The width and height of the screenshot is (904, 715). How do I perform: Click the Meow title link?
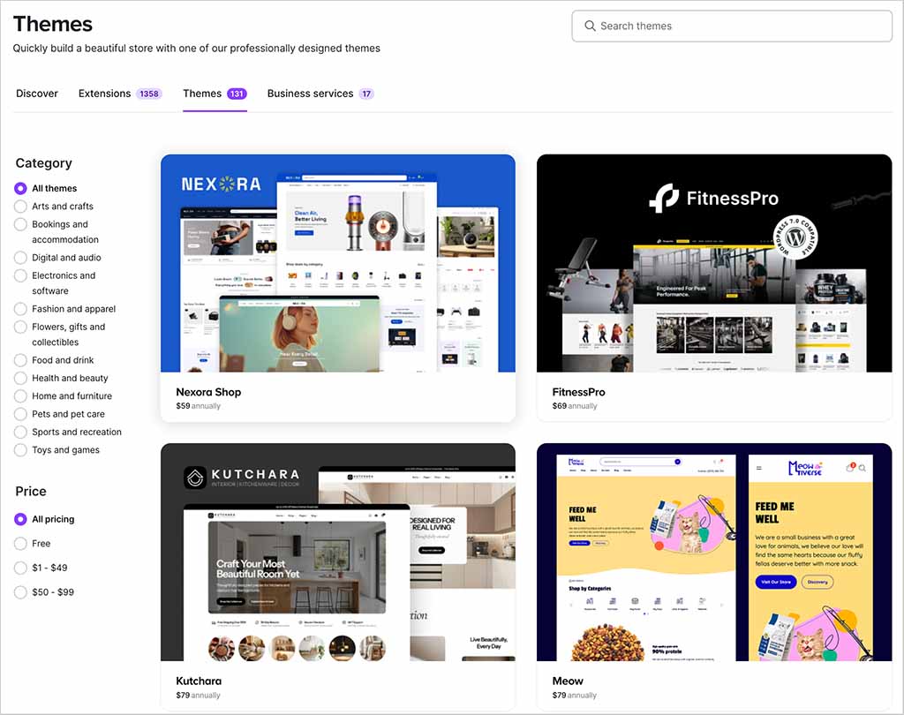pos(568,681)
